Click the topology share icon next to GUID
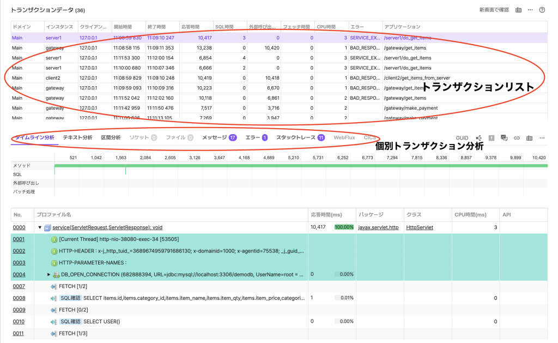The width and height of the screenshot is (558, 343). [x=479, y=138]
